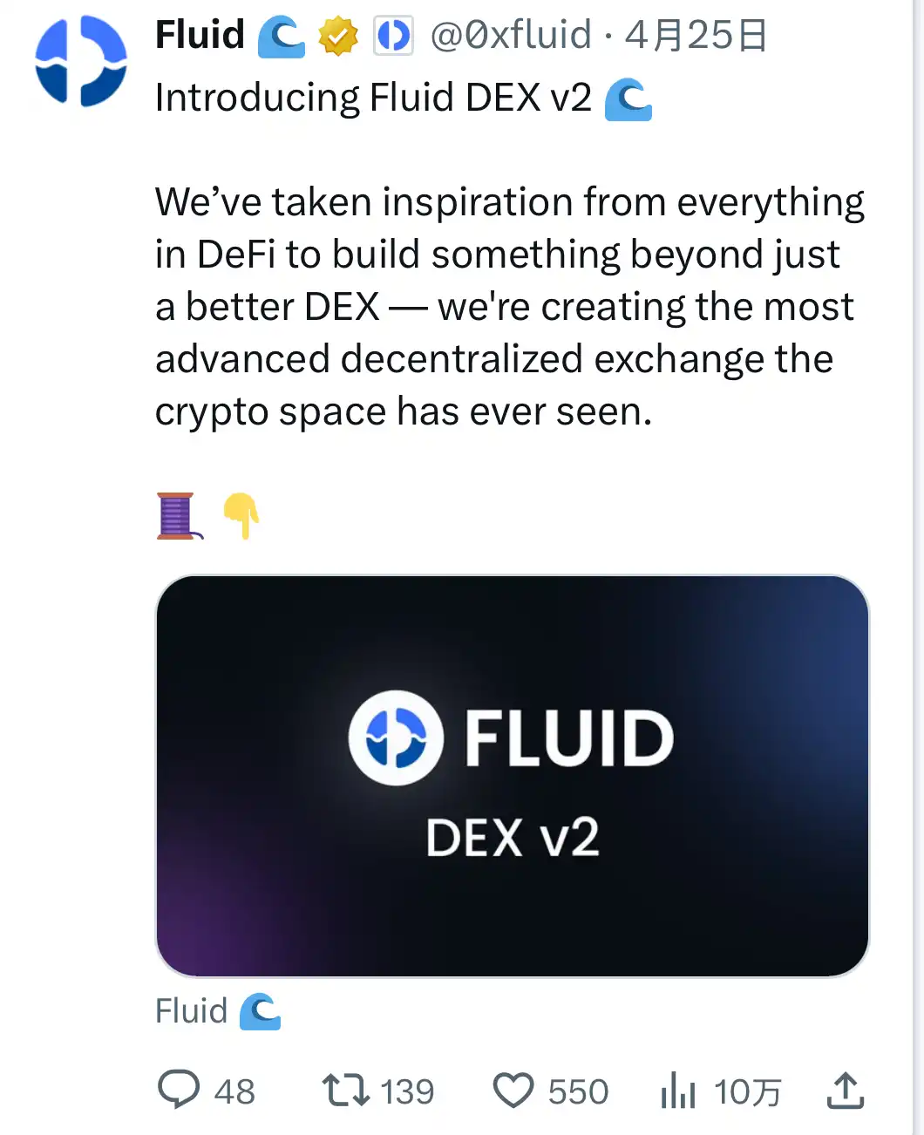Click the 139 reposts count
The width and height of the screenshot is (924, 1135).
[x=407, y=1091]
